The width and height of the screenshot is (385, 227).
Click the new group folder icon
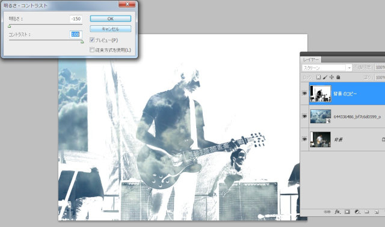367,211
